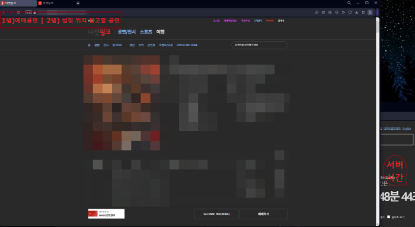Click the padlock site info icon

pyautogui.click(x=34, y=12)
